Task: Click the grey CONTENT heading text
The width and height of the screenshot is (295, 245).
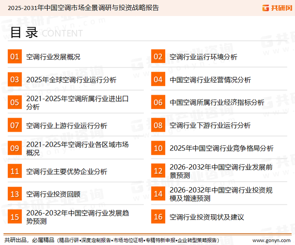Action: [x=62, y=33]
